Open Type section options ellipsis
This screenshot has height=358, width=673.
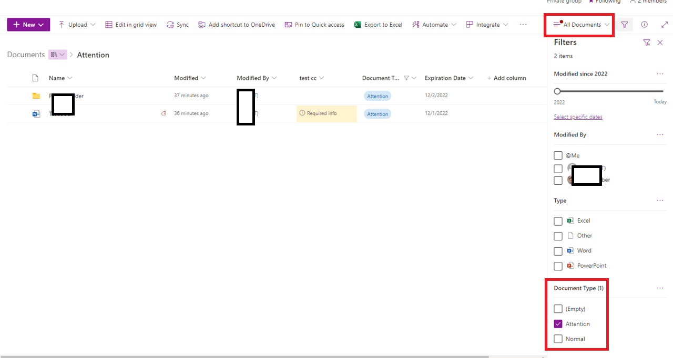660,201
